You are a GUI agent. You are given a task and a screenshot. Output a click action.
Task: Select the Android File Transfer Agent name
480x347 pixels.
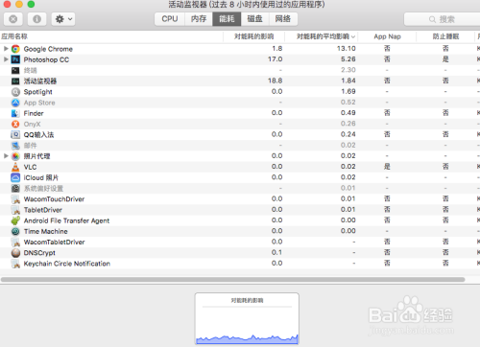(66, 220)
